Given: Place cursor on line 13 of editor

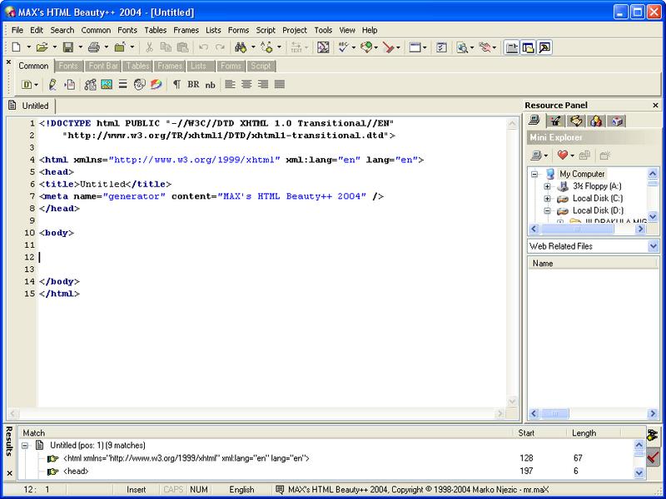Looking at the screenshot, I should [272, 269].
